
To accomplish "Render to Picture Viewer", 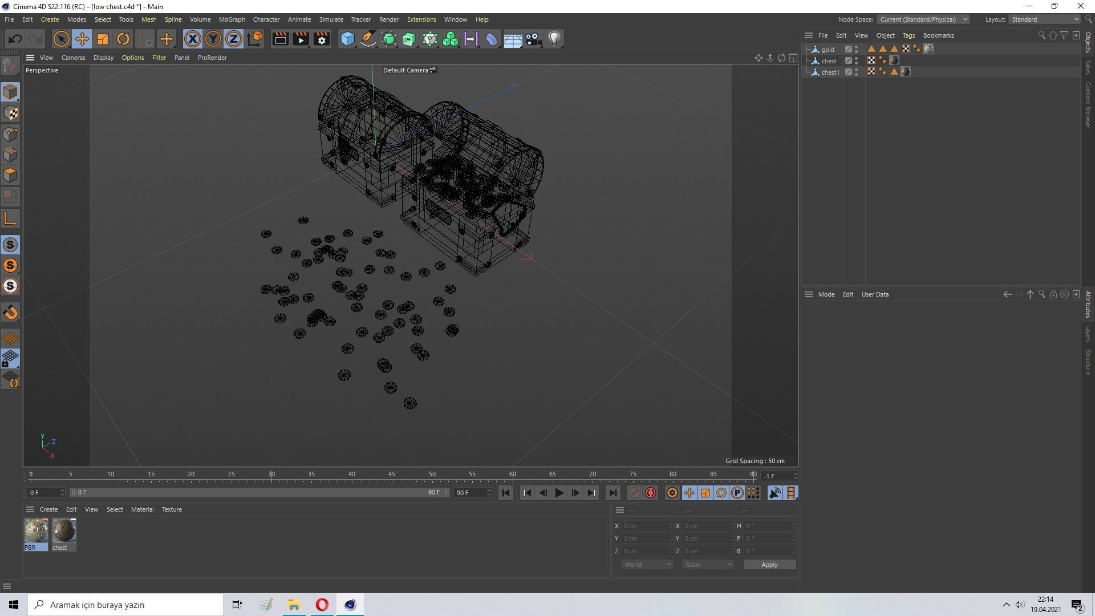I will tap(301, 39).
